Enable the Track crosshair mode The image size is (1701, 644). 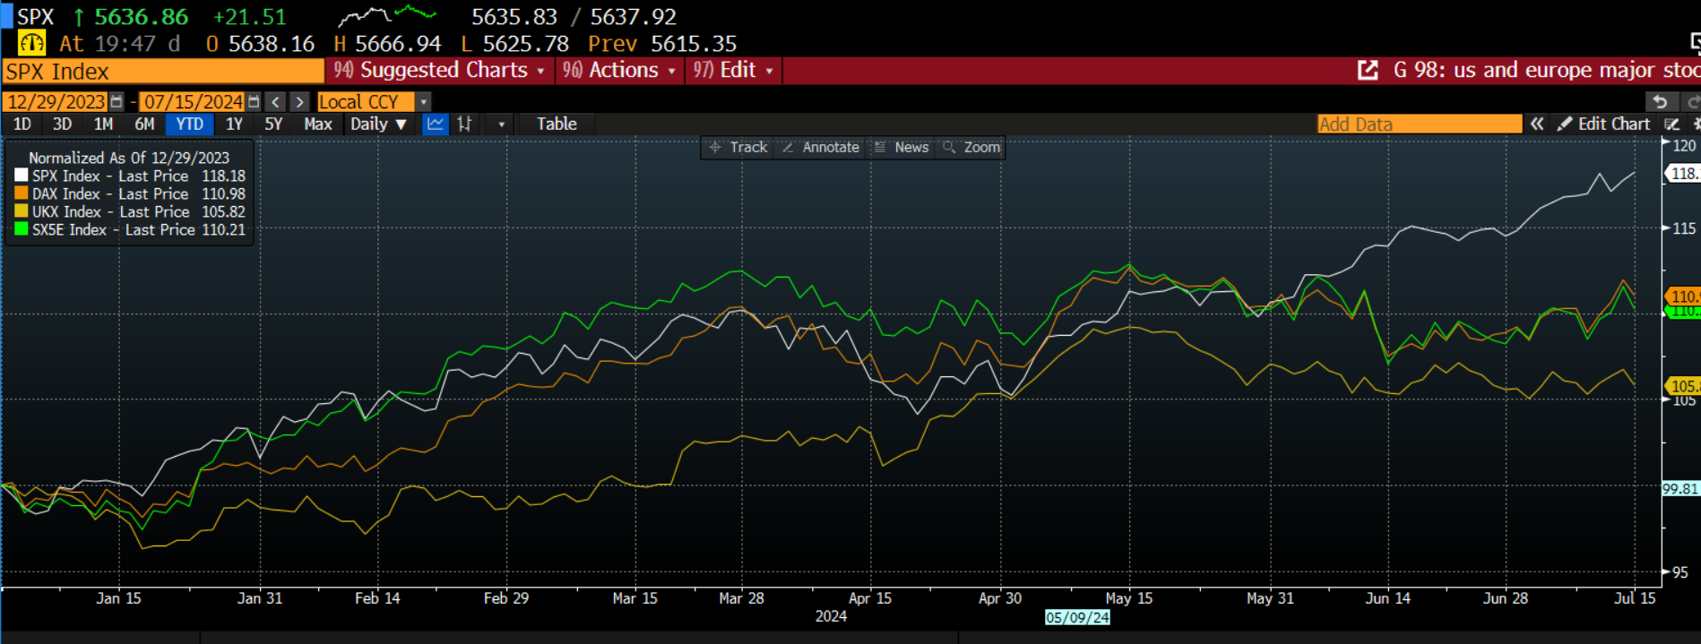[738, 147]
